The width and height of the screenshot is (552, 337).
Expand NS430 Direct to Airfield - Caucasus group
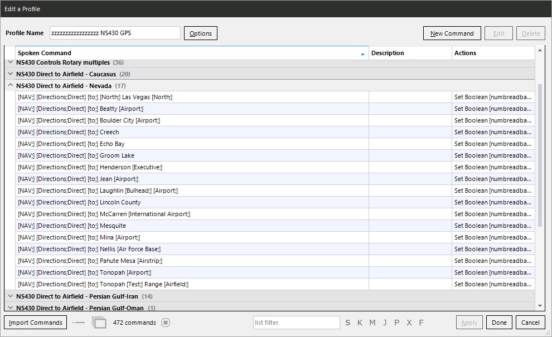pyautogui.click(x=10, y=74)
